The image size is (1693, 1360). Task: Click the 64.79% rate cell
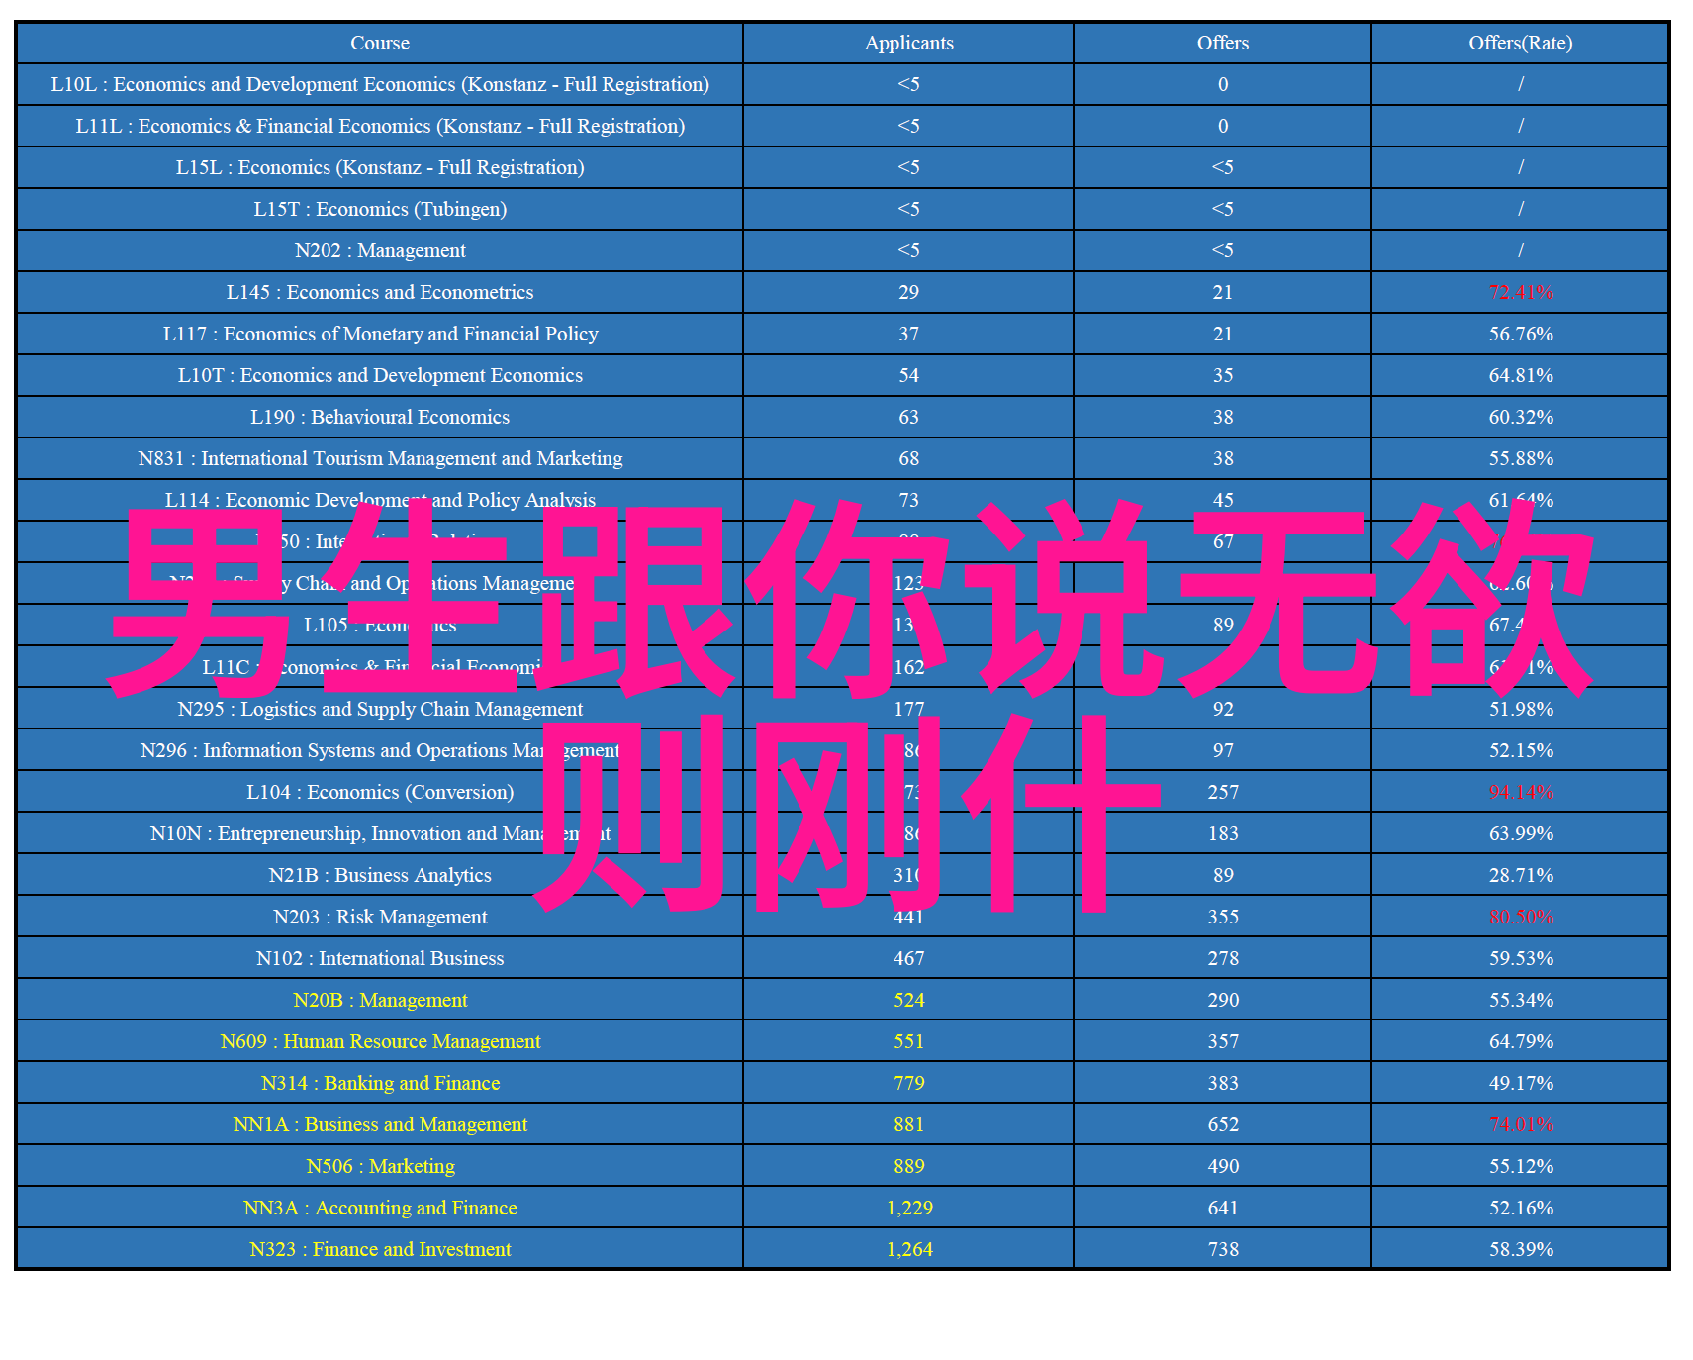1520,1041
